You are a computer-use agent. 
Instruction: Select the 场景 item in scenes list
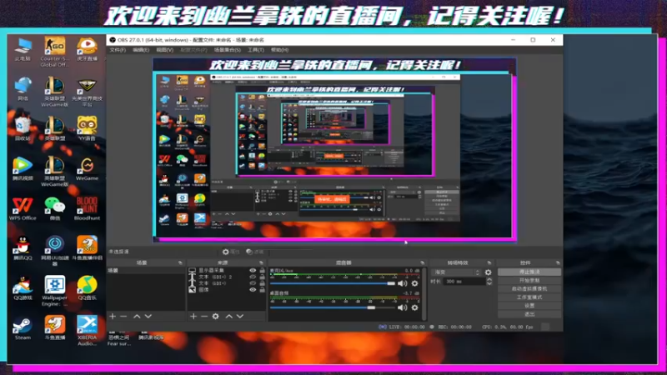click(x=146, y=270)
